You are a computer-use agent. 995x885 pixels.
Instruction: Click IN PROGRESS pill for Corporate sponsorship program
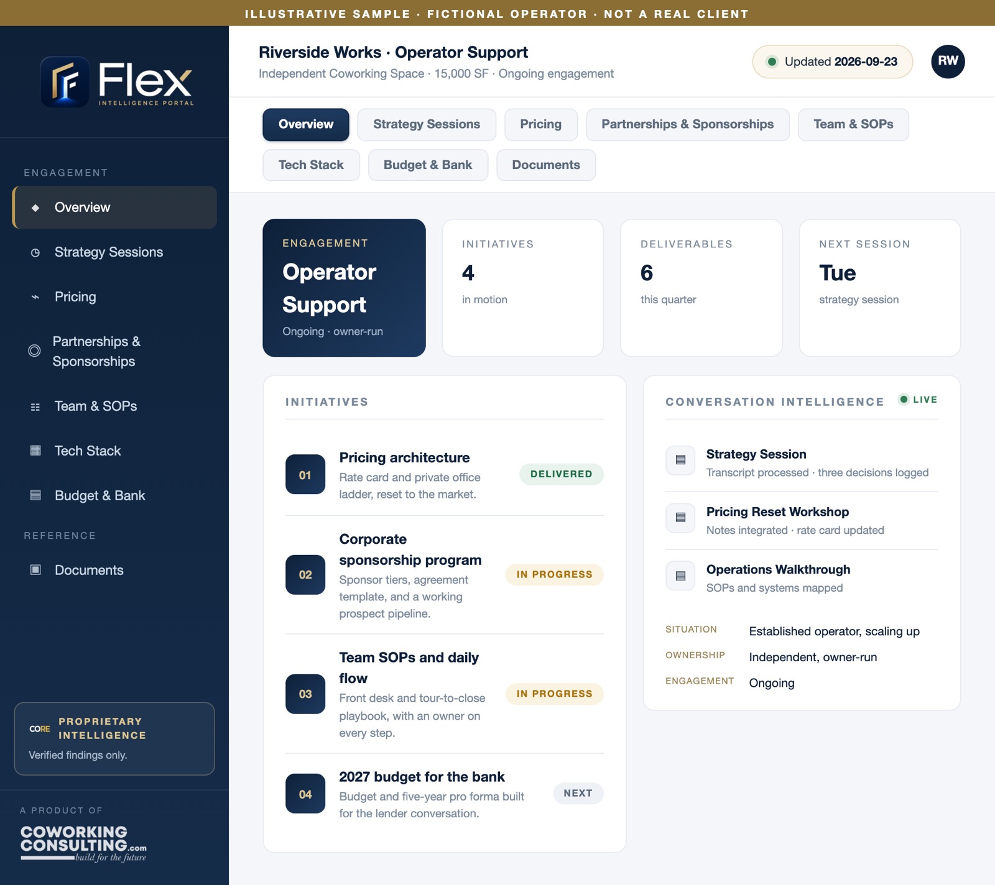coord(554,574)
